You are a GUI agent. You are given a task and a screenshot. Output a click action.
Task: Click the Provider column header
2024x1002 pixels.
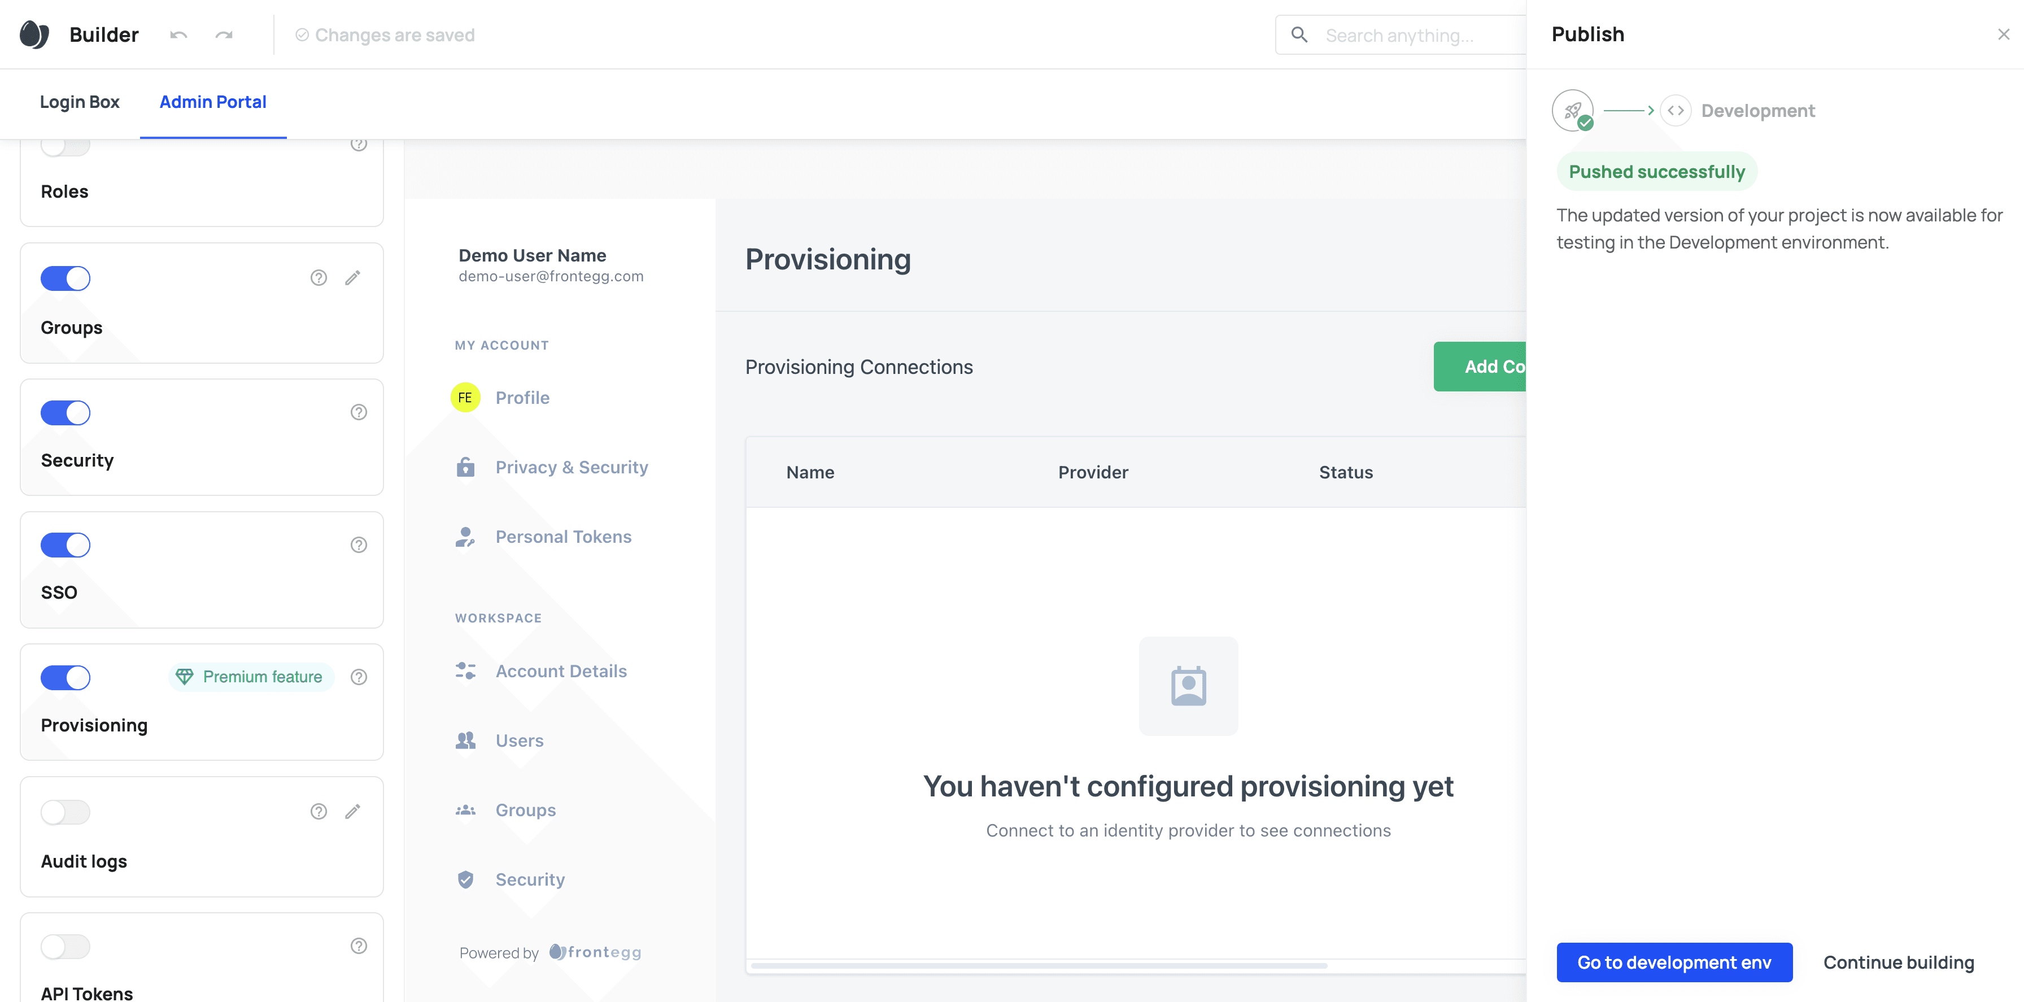(1093, 472)
